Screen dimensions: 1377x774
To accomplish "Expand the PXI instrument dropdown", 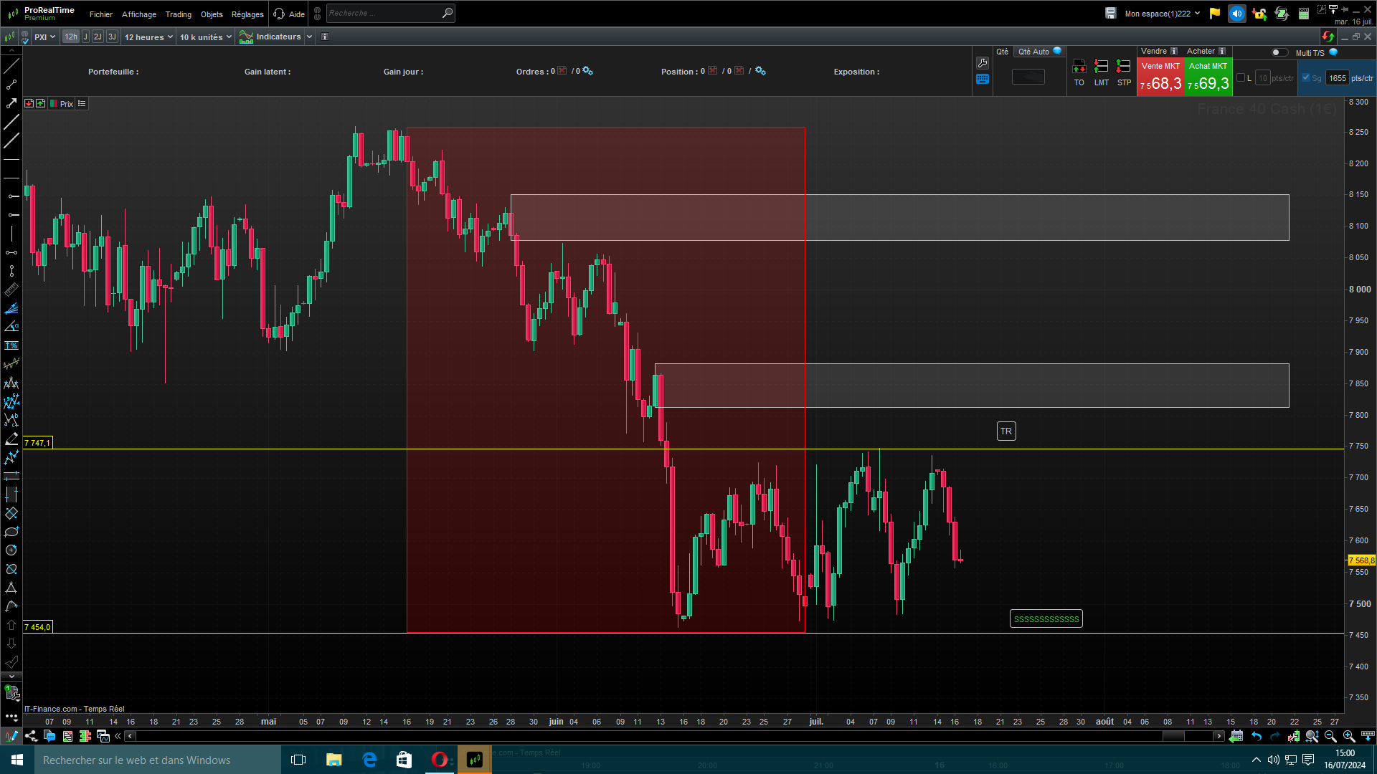I will 44,37.
